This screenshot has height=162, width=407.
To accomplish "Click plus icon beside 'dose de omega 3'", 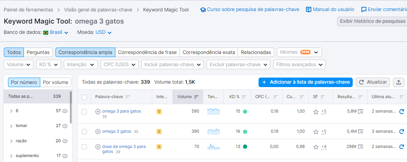I will 98,147.
